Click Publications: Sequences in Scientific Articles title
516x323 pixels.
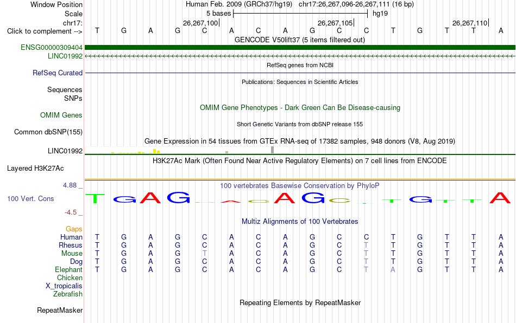[x=300, y=82]
